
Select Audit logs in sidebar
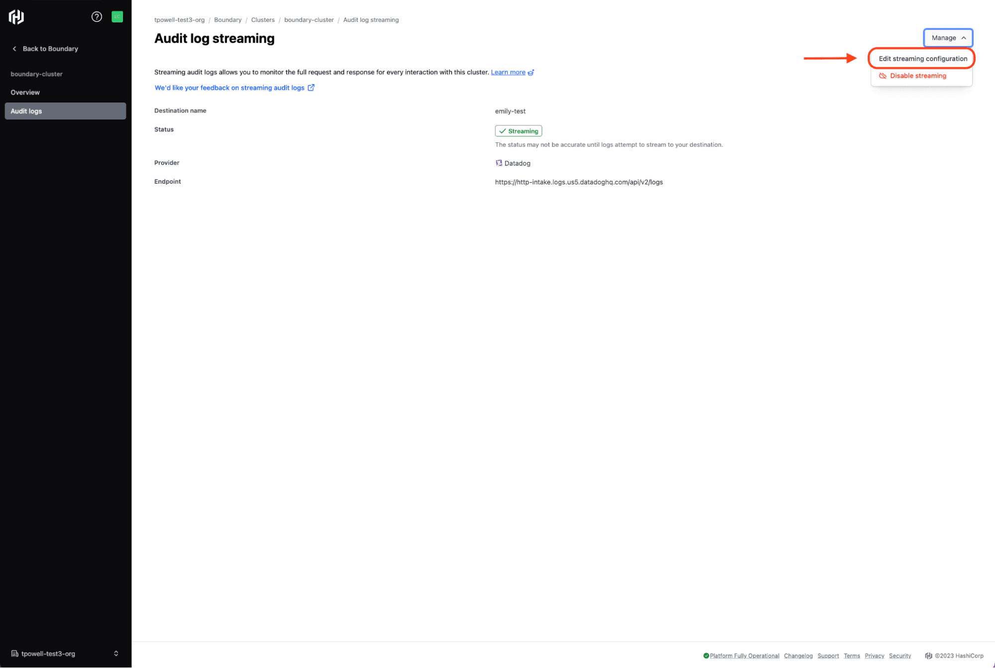coord(65,111)
